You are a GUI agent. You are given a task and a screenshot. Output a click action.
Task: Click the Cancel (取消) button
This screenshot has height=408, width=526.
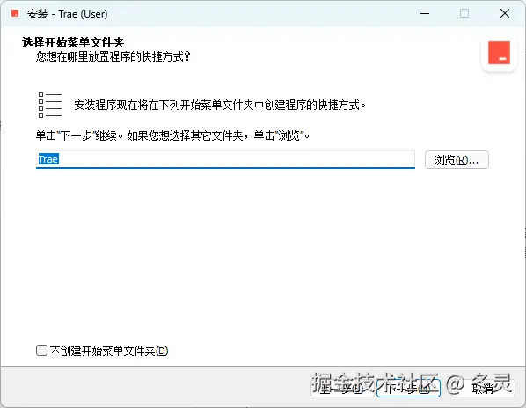click(x=483, y=388)
